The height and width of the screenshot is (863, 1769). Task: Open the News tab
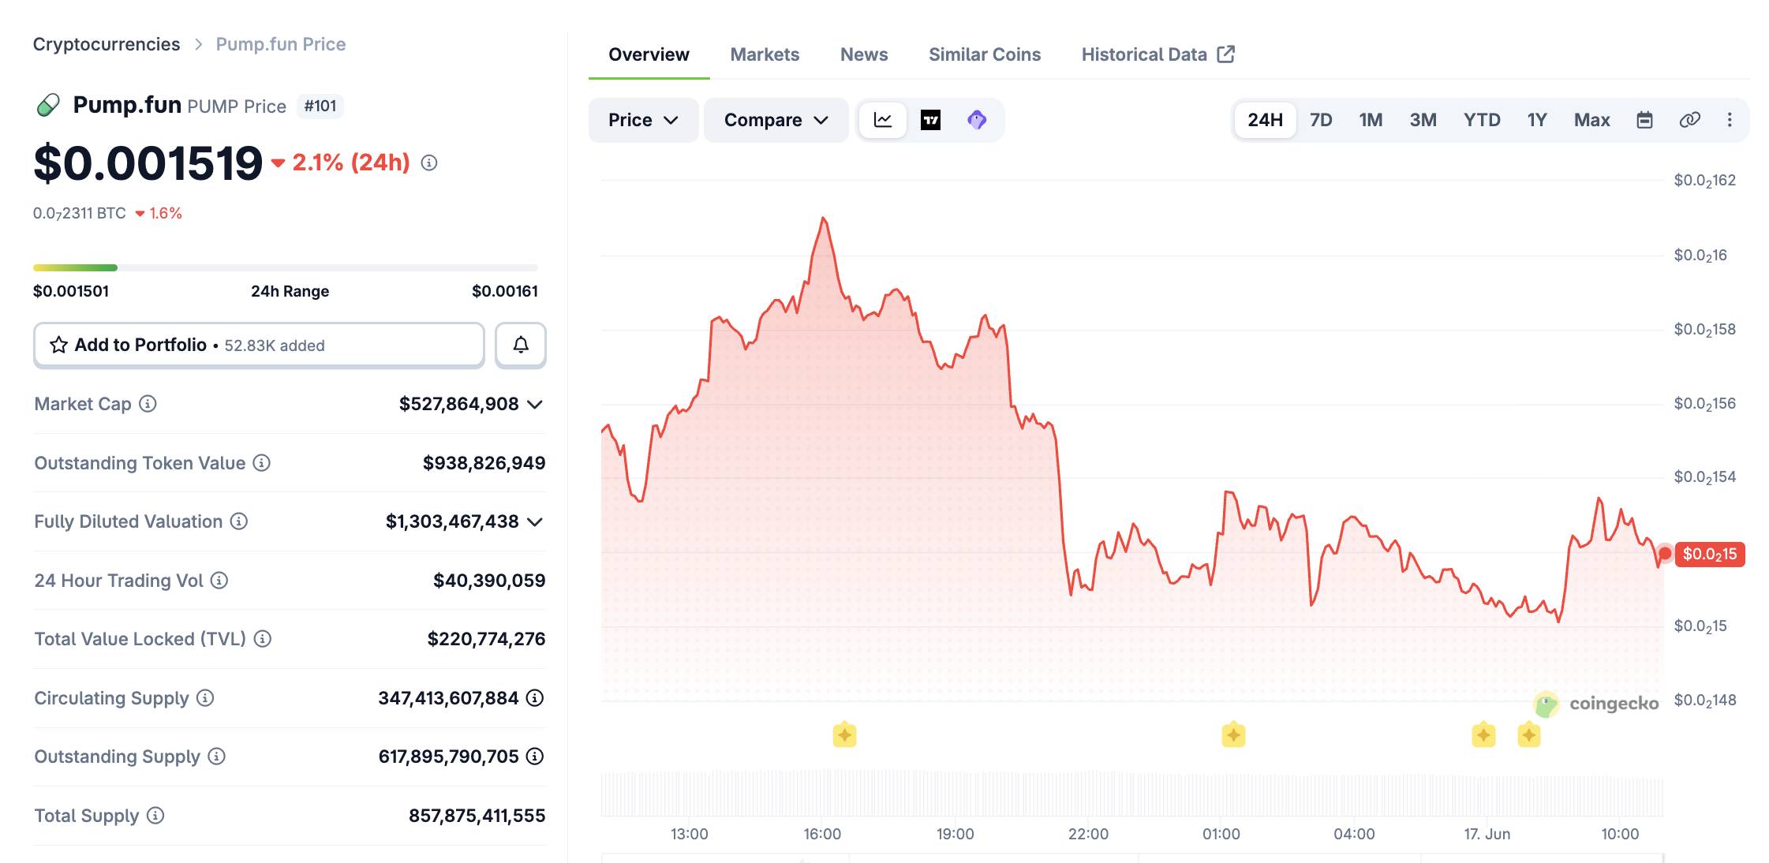864,54
